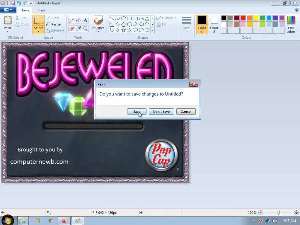The image size is (300, 225).
Task: Open the Paint file menu button
Action: pos(8,10)
